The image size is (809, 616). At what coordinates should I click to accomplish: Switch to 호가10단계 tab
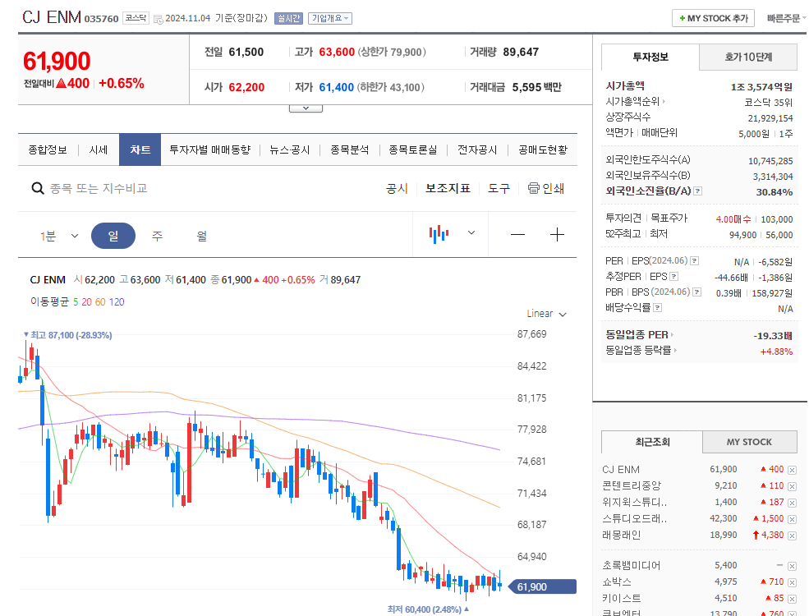pyautogui.click(x=748, y=57)
